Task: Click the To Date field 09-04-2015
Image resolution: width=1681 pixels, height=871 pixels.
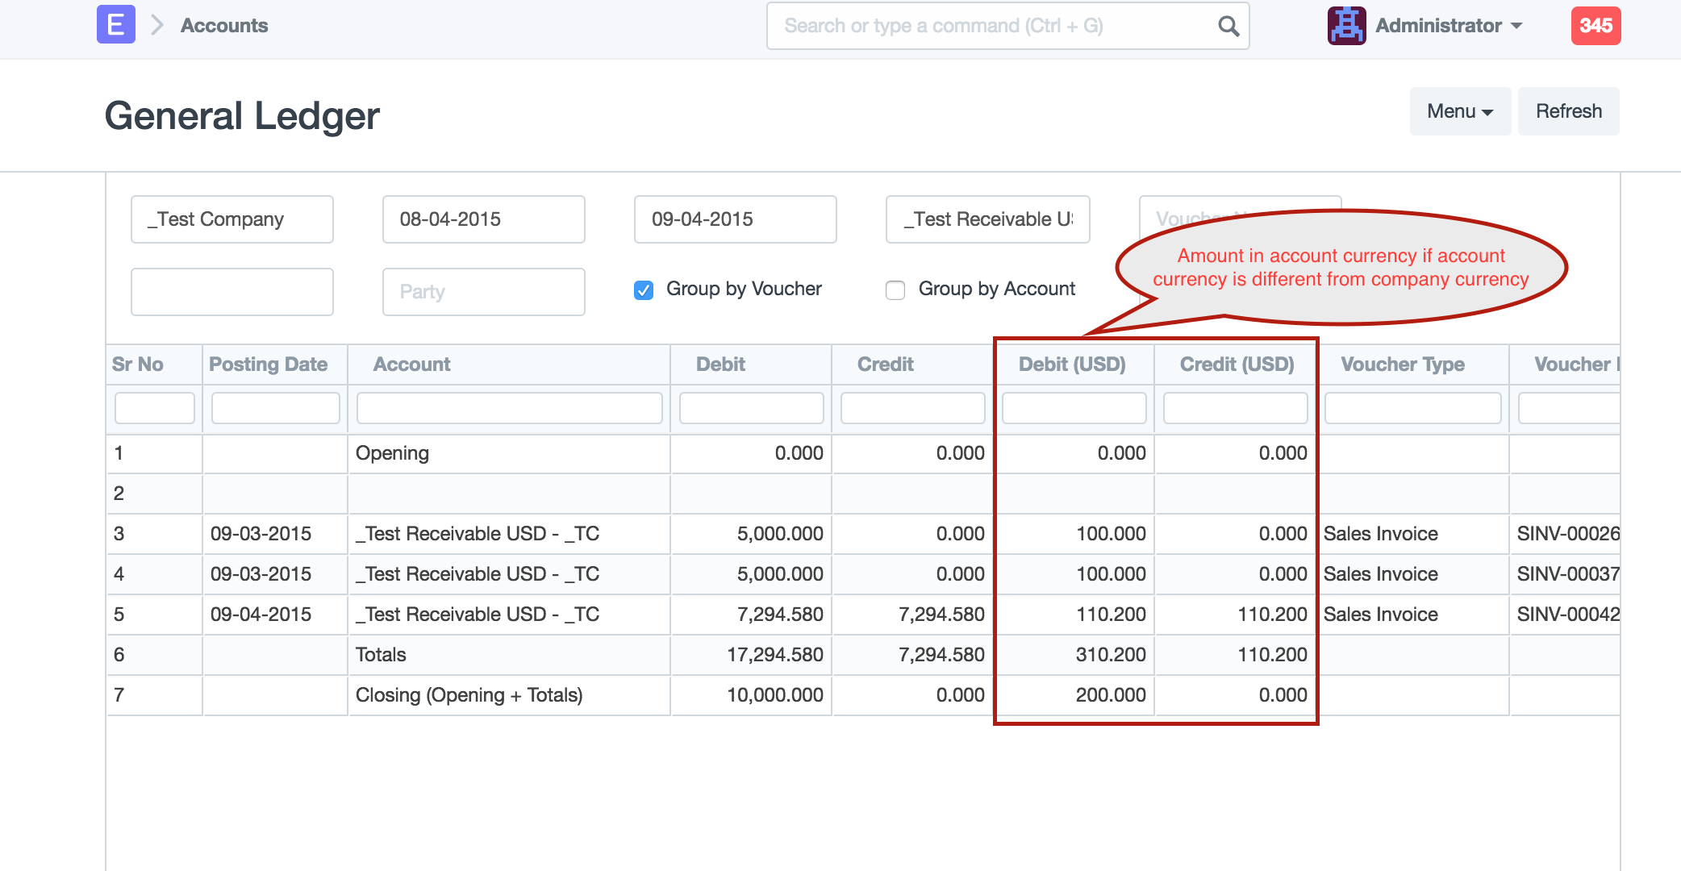Action: coord(735,219)
